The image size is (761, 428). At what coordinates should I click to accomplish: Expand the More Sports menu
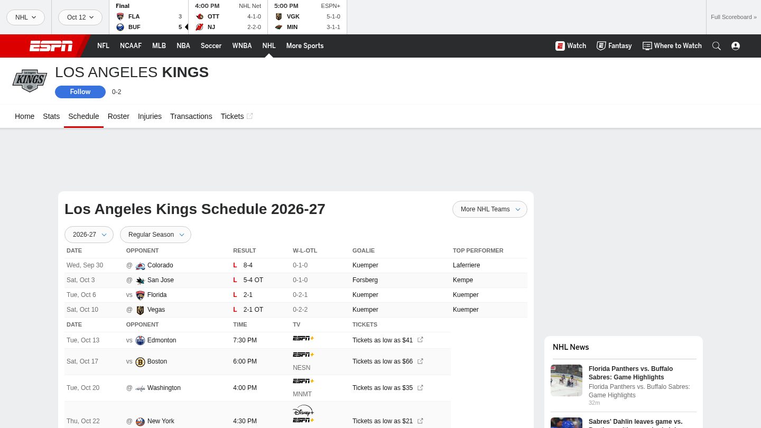pyautogui.click(x=305, y=46)
